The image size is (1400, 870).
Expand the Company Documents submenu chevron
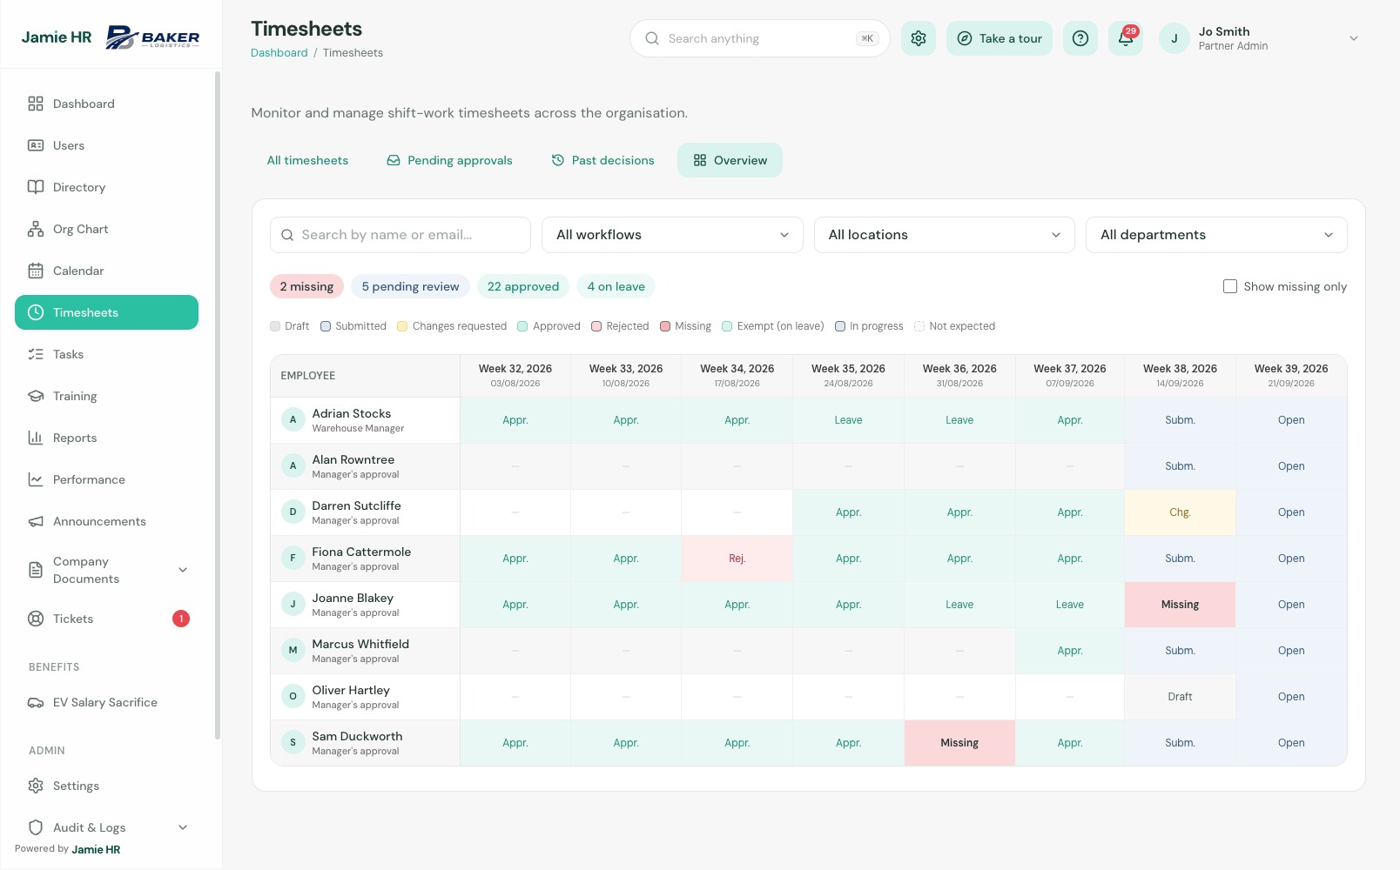[183, 570]
